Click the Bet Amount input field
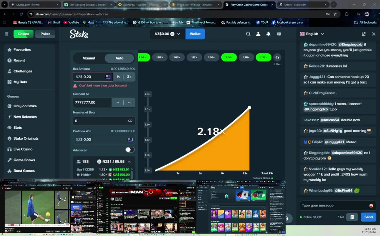 point(93,77)
